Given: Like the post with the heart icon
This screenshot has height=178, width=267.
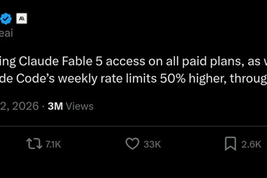Looking at the screenshot, I should [x=132, y=144].
